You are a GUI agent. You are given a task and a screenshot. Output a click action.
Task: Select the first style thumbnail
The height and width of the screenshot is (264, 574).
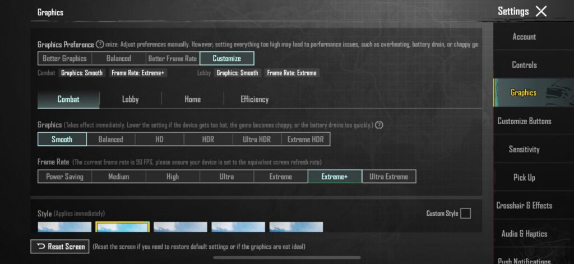pos(64,227)
